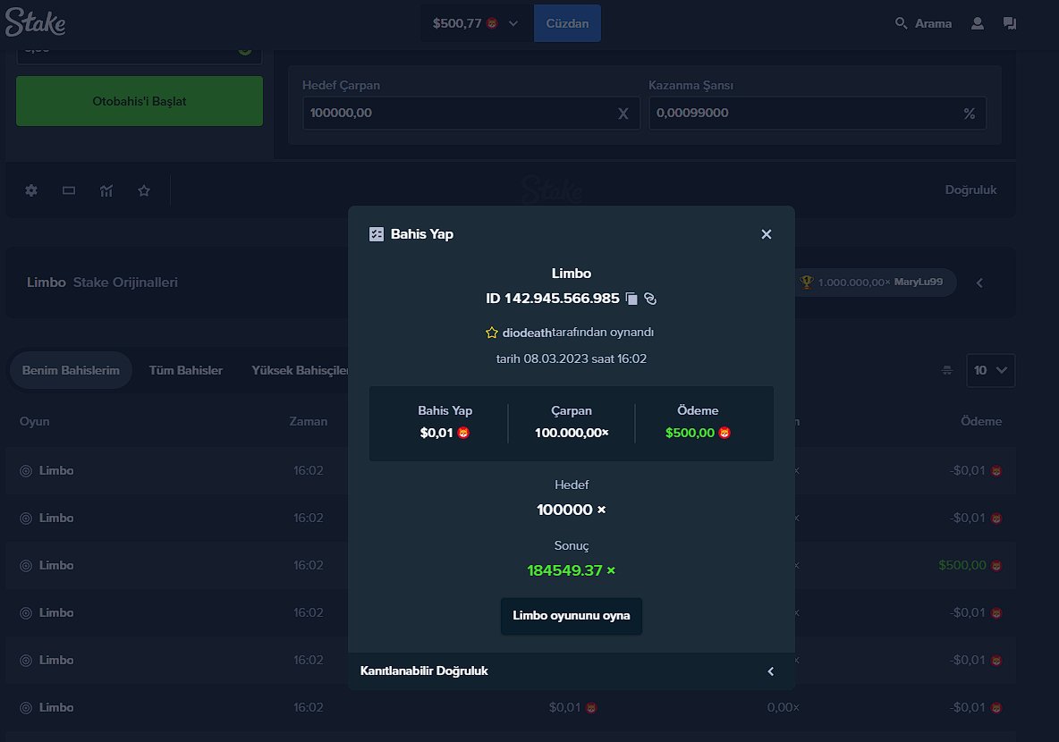Screen dimensions: 1059x742
Task: Select the Yüksek Bahisçiler tab
Action: (x=300, y=371)
